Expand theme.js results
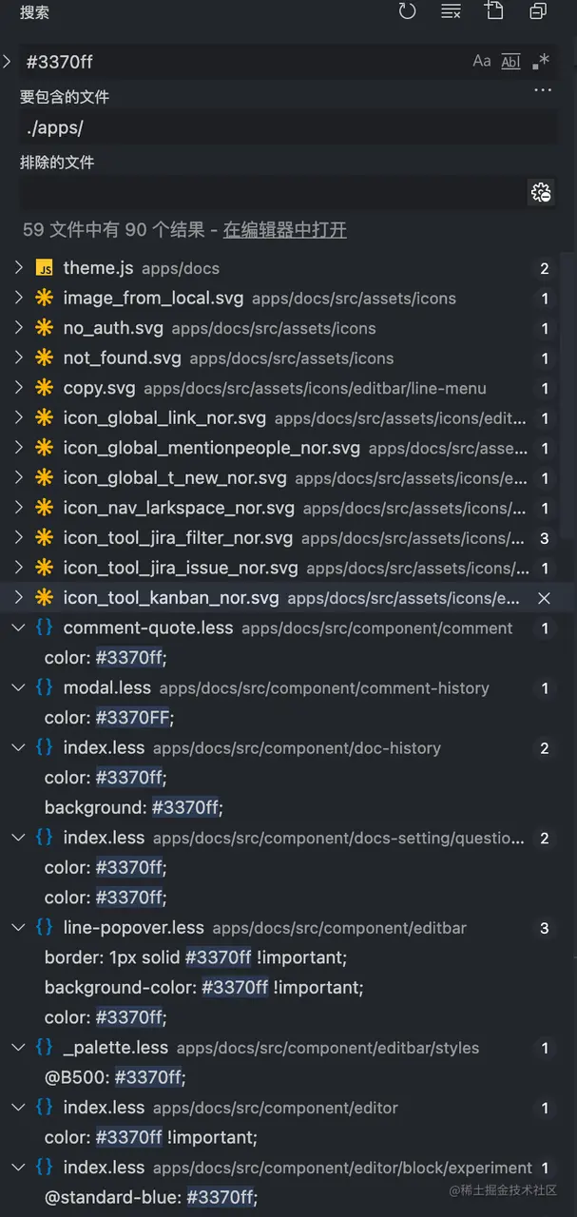Image resolution: width=577 pixels, height=1217 pixels. pyautogui.click(x=18, y=268)
